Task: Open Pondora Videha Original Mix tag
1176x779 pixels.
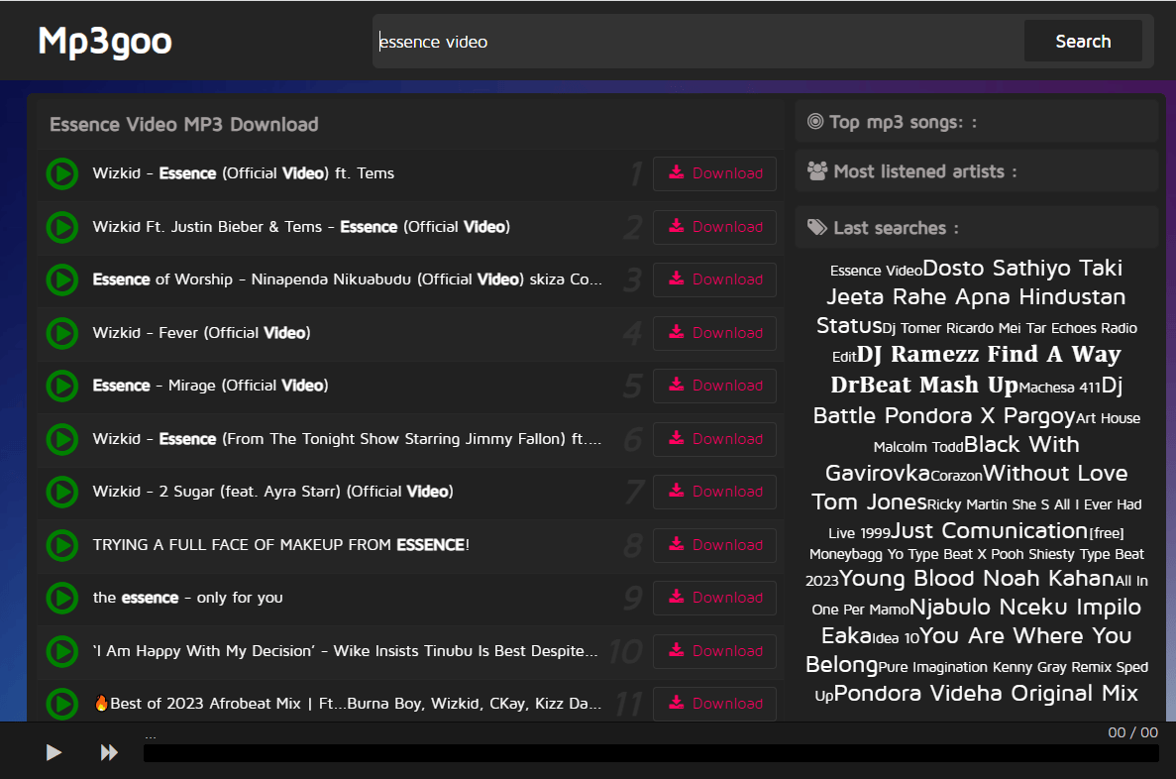Action: [x=986, y=694]
